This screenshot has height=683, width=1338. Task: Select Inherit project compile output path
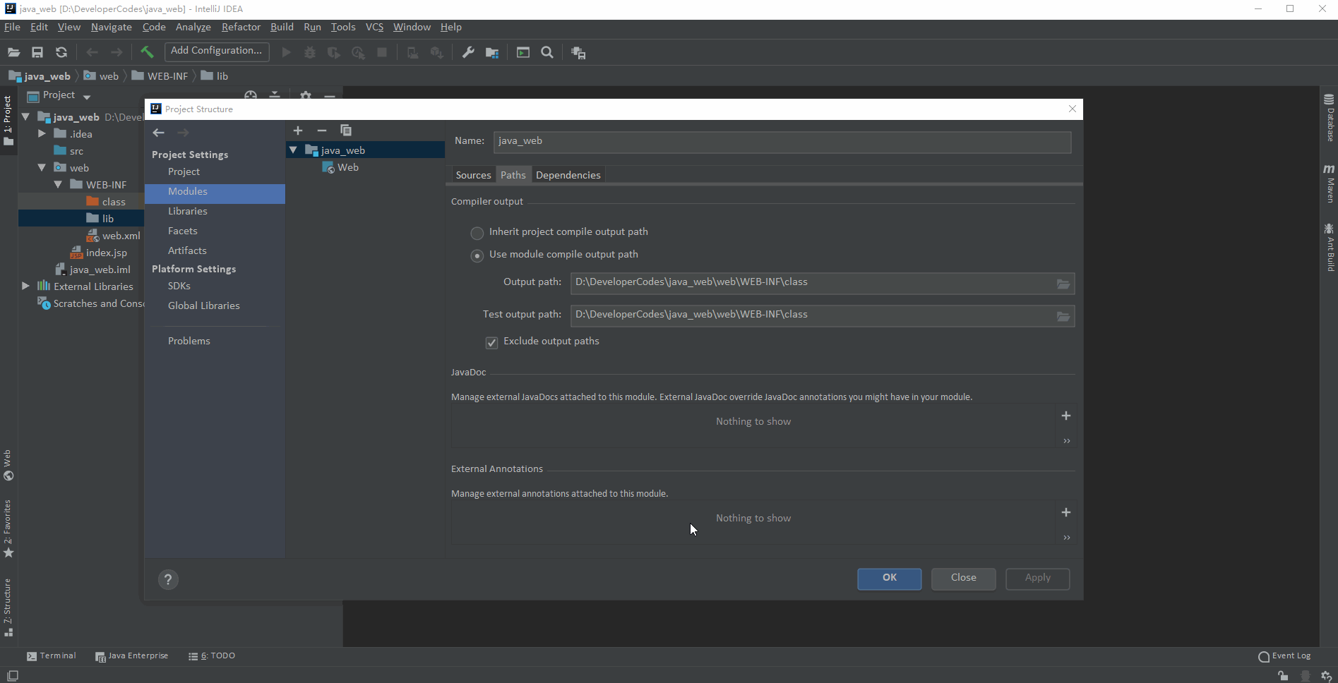coord(477,233)
